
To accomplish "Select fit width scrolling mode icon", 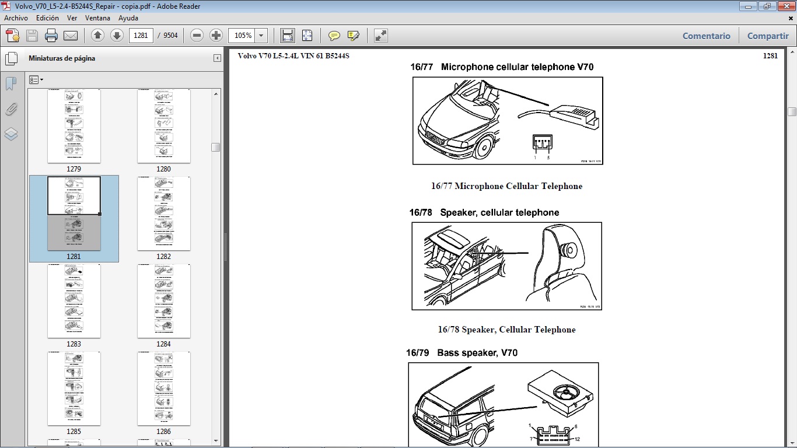I will click(x=288, y=36).
